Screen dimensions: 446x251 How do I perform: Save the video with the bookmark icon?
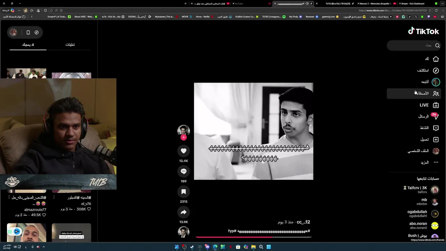pyautogui.click(x=184, y=191)
